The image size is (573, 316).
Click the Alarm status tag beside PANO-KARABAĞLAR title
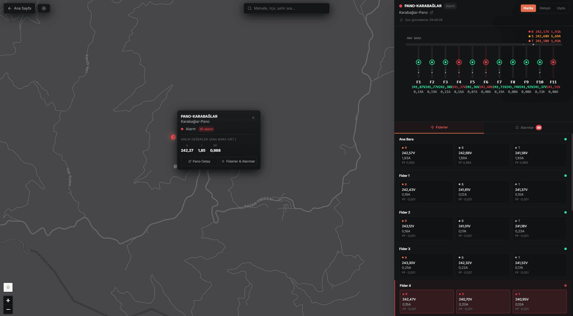point(450,6)
